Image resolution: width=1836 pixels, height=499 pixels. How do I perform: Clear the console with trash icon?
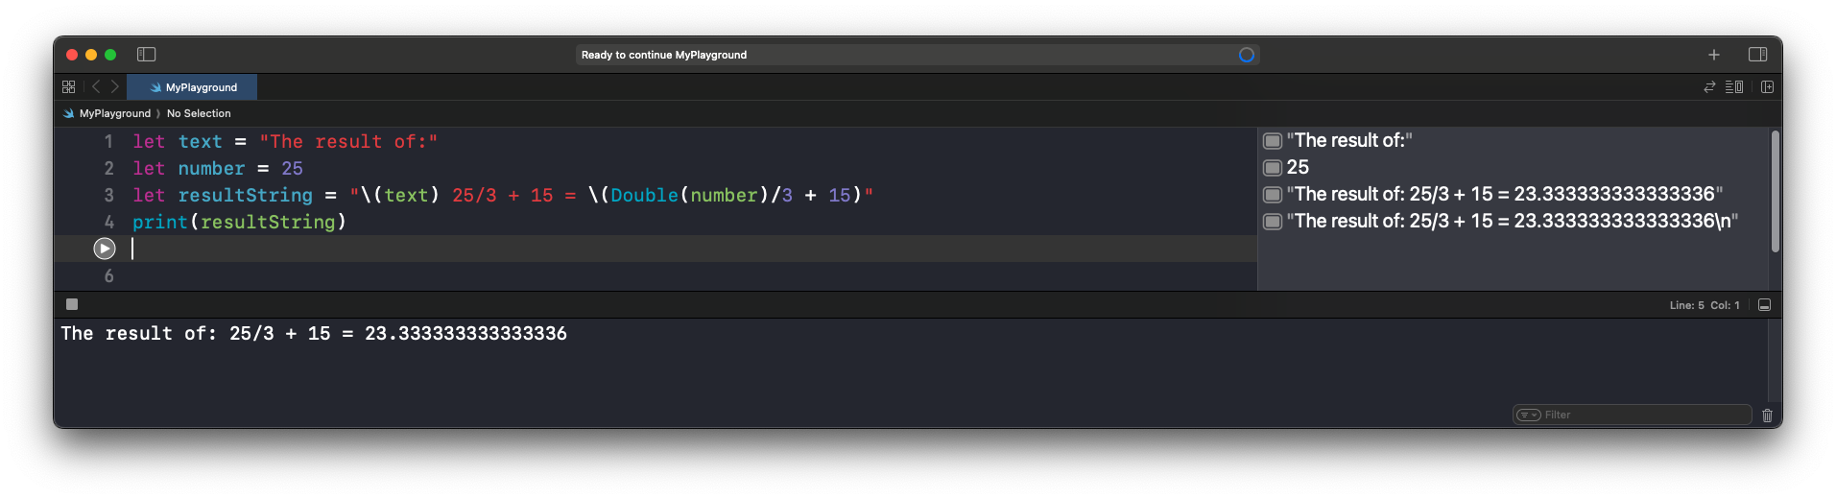[1767, 416]
